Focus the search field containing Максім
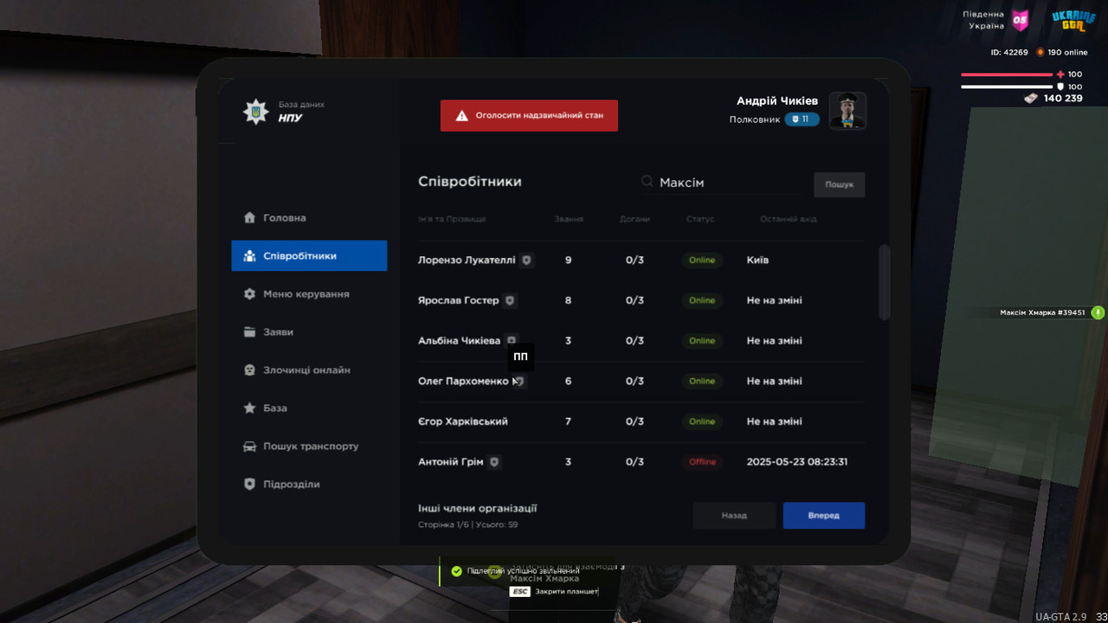Viewport: 1108px width, 623px height. tap(720, 183)
